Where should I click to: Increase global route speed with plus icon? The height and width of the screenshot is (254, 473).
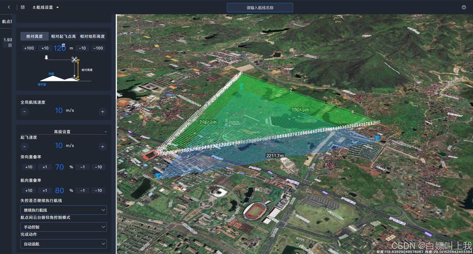(102, 111)
